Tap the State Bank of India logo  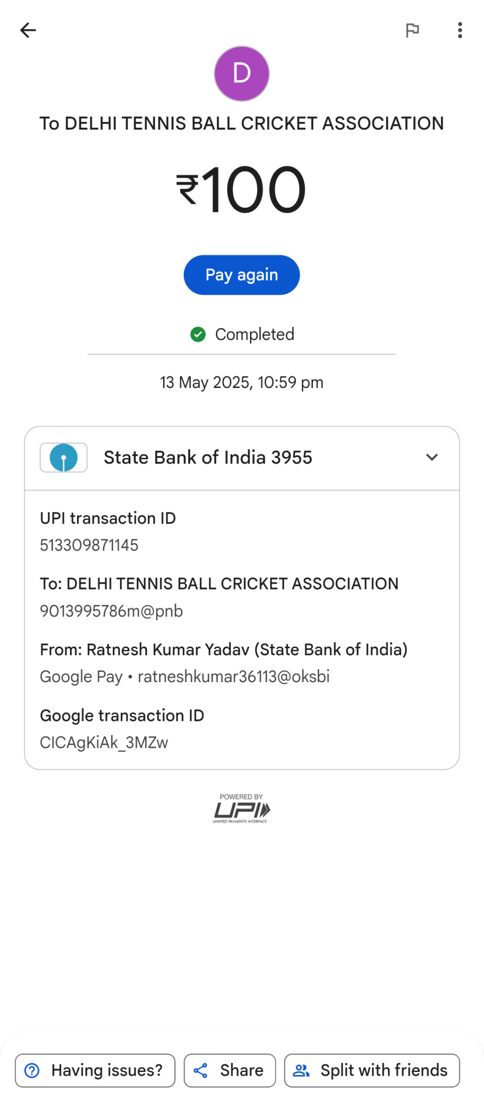tap(64, 457)
